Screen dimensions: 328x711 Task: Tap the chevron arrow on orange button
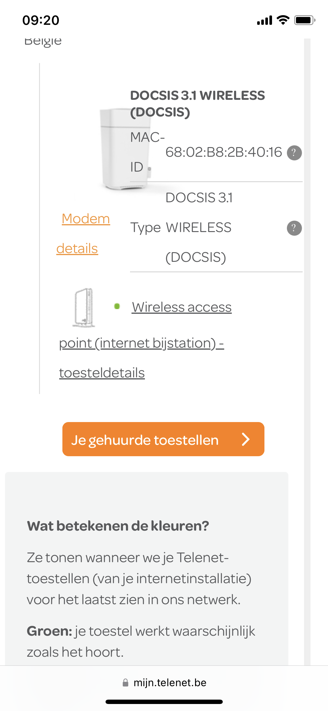pos(246,439)
